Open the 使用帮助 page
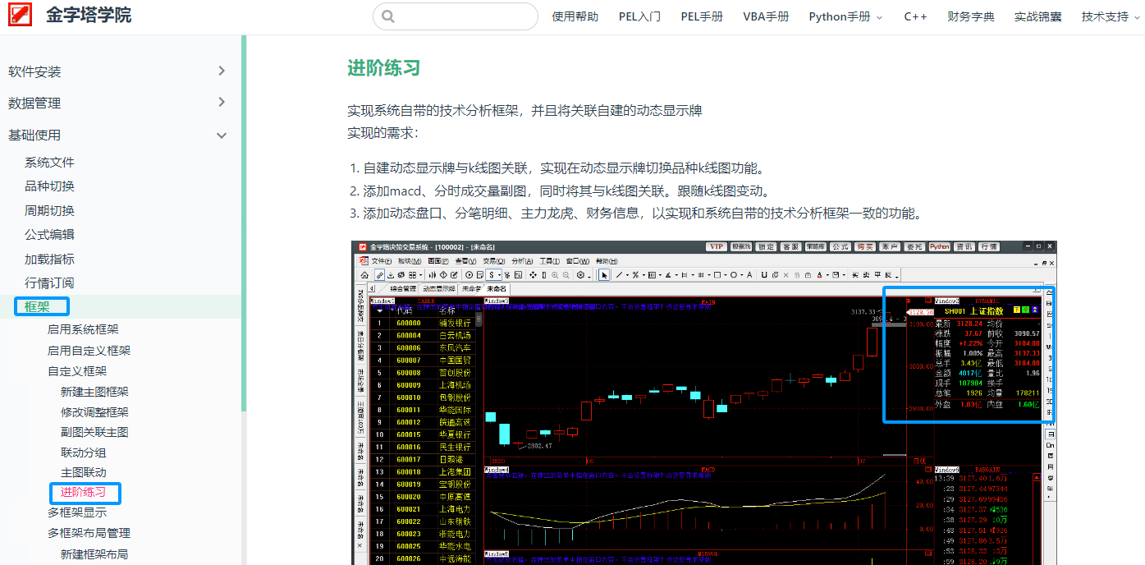 pyautogui.click(x=575, y=16)
